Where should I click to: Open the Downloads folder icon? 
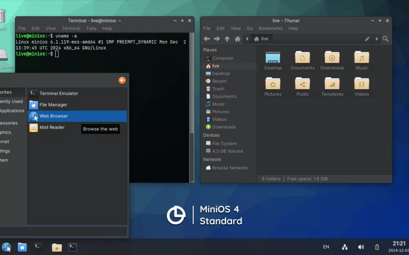(332, 58)
